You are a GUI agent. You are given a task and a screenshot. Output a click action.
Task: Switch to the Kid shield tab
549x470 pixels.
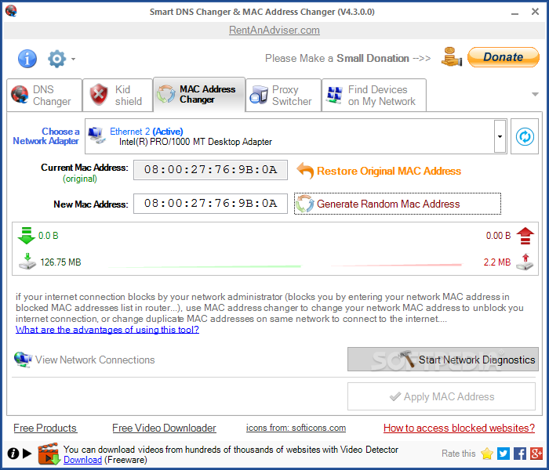(118, 96)
